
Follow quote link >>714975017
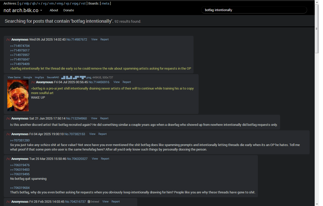click(x=20, y=50)
